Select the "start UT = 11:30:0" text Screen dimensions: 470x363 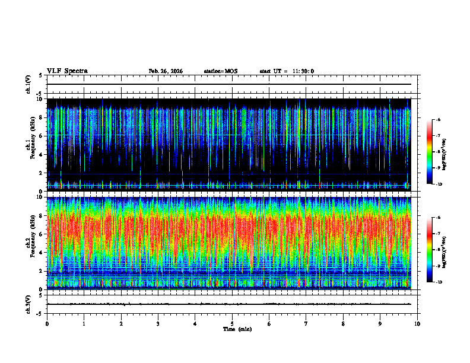[287, 71]
